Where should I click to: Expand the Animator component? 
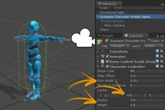pyautogui.click(x=98, y=56)
